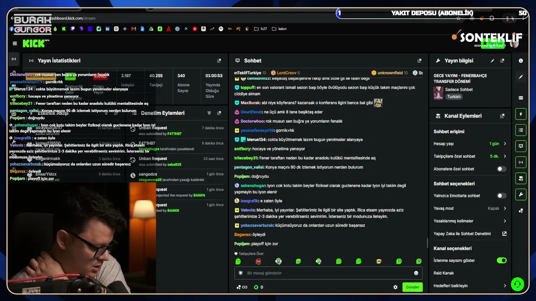This screenshot has width=536, height=301.
Task: Open the Raid Kanalı option
Action: click(x=443, y=273)
